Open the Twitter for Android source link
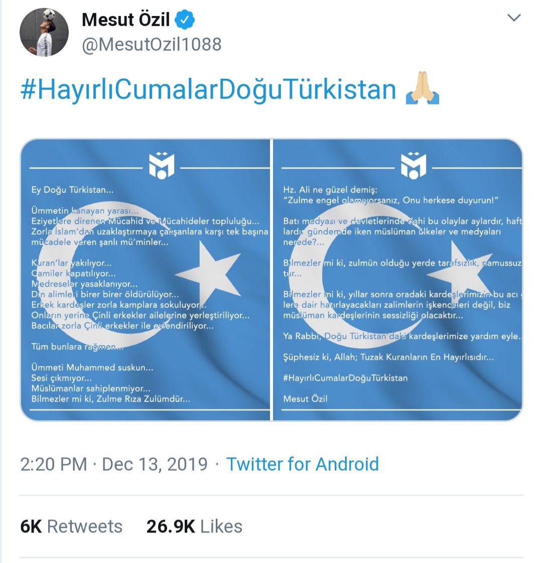The image size is (539, 563). point(302,464)
